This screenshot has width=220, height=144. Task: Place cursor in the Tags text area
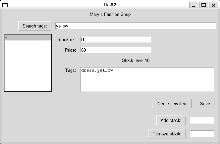(147, 79)
